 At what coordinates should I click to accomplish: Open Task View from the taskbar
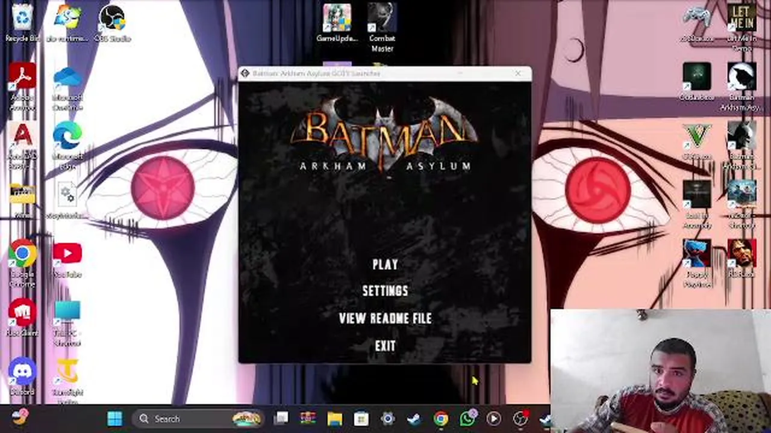coord(281,419)
